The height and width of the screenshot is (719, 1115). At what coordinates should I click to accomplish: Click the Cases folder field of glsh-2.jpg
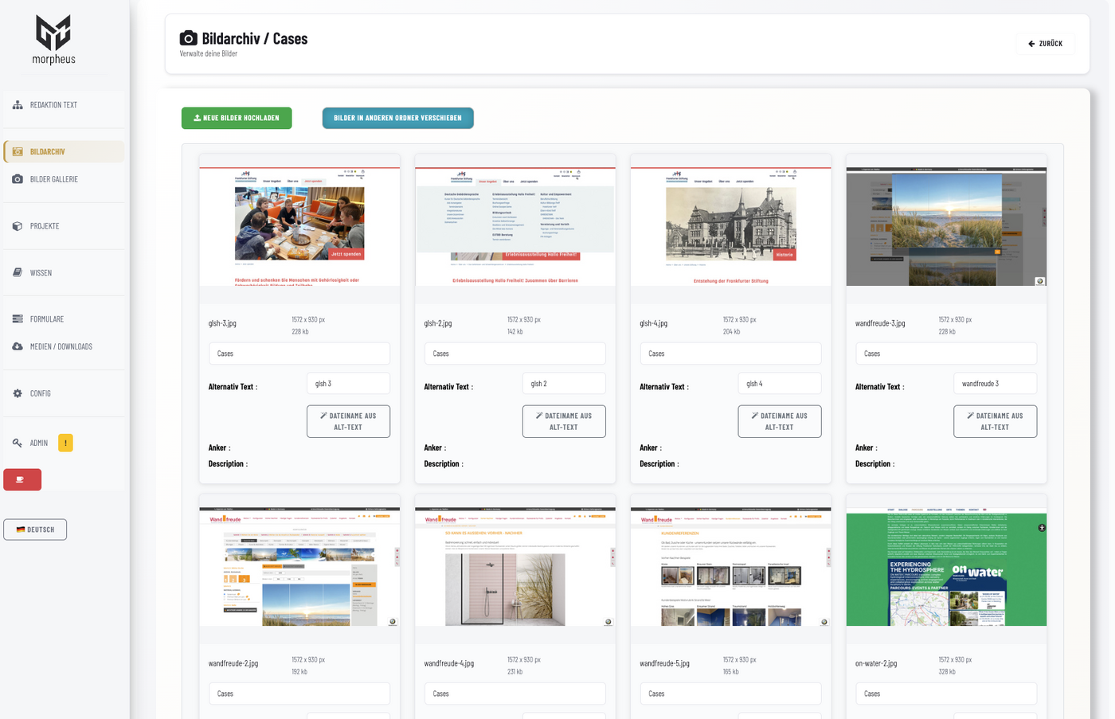515,354
